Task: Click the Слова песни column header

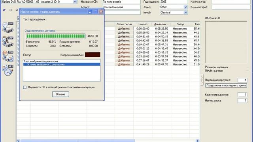Action: 124,24
